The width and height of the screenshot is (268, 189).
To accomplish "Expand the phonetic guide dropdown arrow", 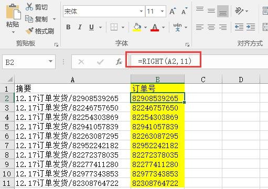I will coord(186,27).
